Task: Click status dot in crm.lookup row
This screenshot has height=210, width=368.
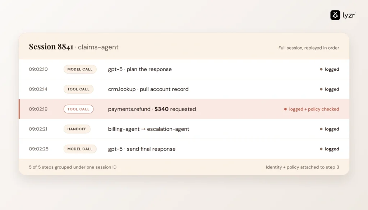Action: coord(321,89)
